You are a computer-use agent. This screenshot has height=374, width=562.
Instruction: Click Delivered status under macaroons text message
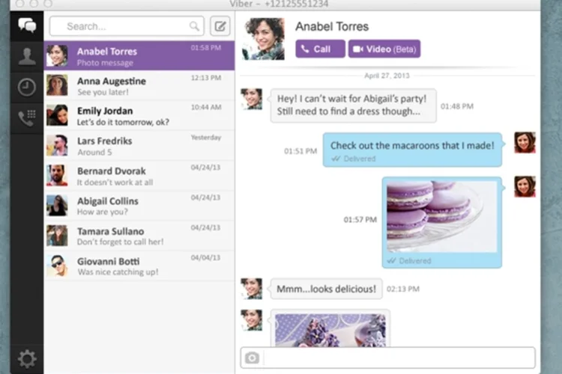pos(354,159)
